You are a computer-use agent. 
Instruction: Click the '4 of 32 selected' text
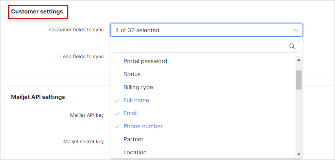click(x=137, y=30)
